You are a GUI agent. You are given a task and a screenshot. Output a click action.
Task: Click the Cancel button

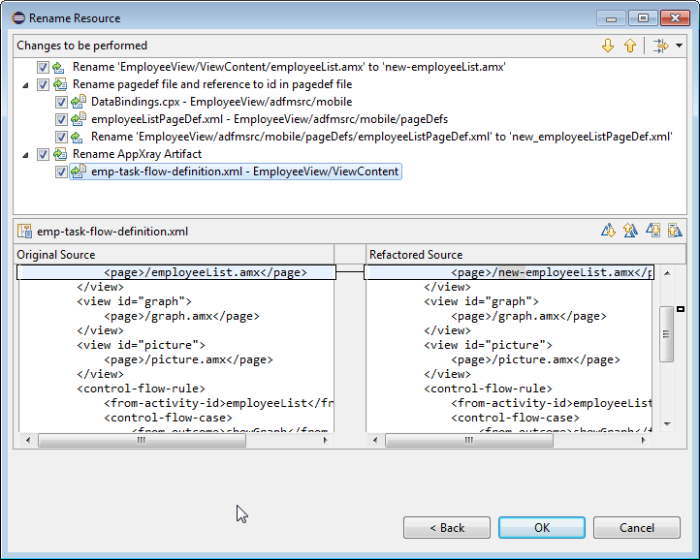click(x=637, y=527)
